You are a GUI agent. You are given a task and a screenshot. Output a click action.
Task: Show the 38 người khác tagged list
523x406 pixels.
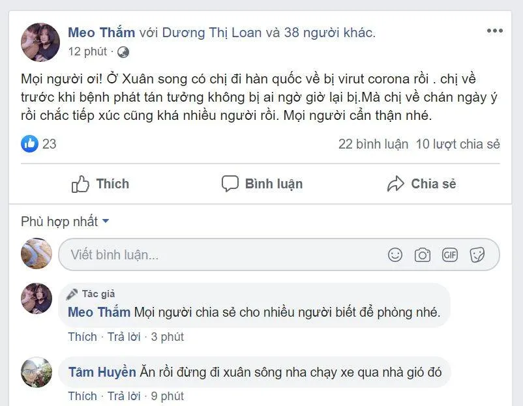(x=329, y=33)
